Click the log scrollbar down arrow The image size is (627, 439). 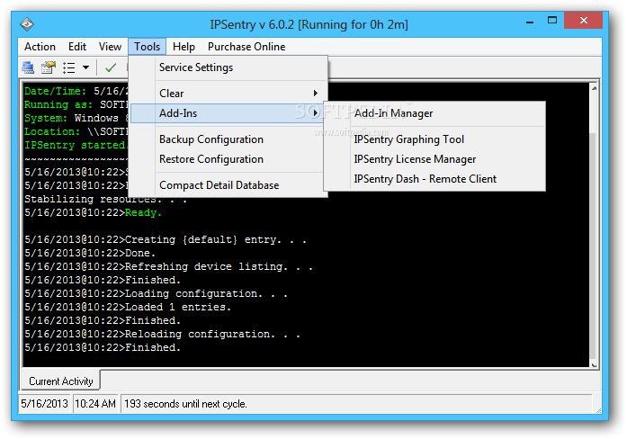tap(594, 364)
